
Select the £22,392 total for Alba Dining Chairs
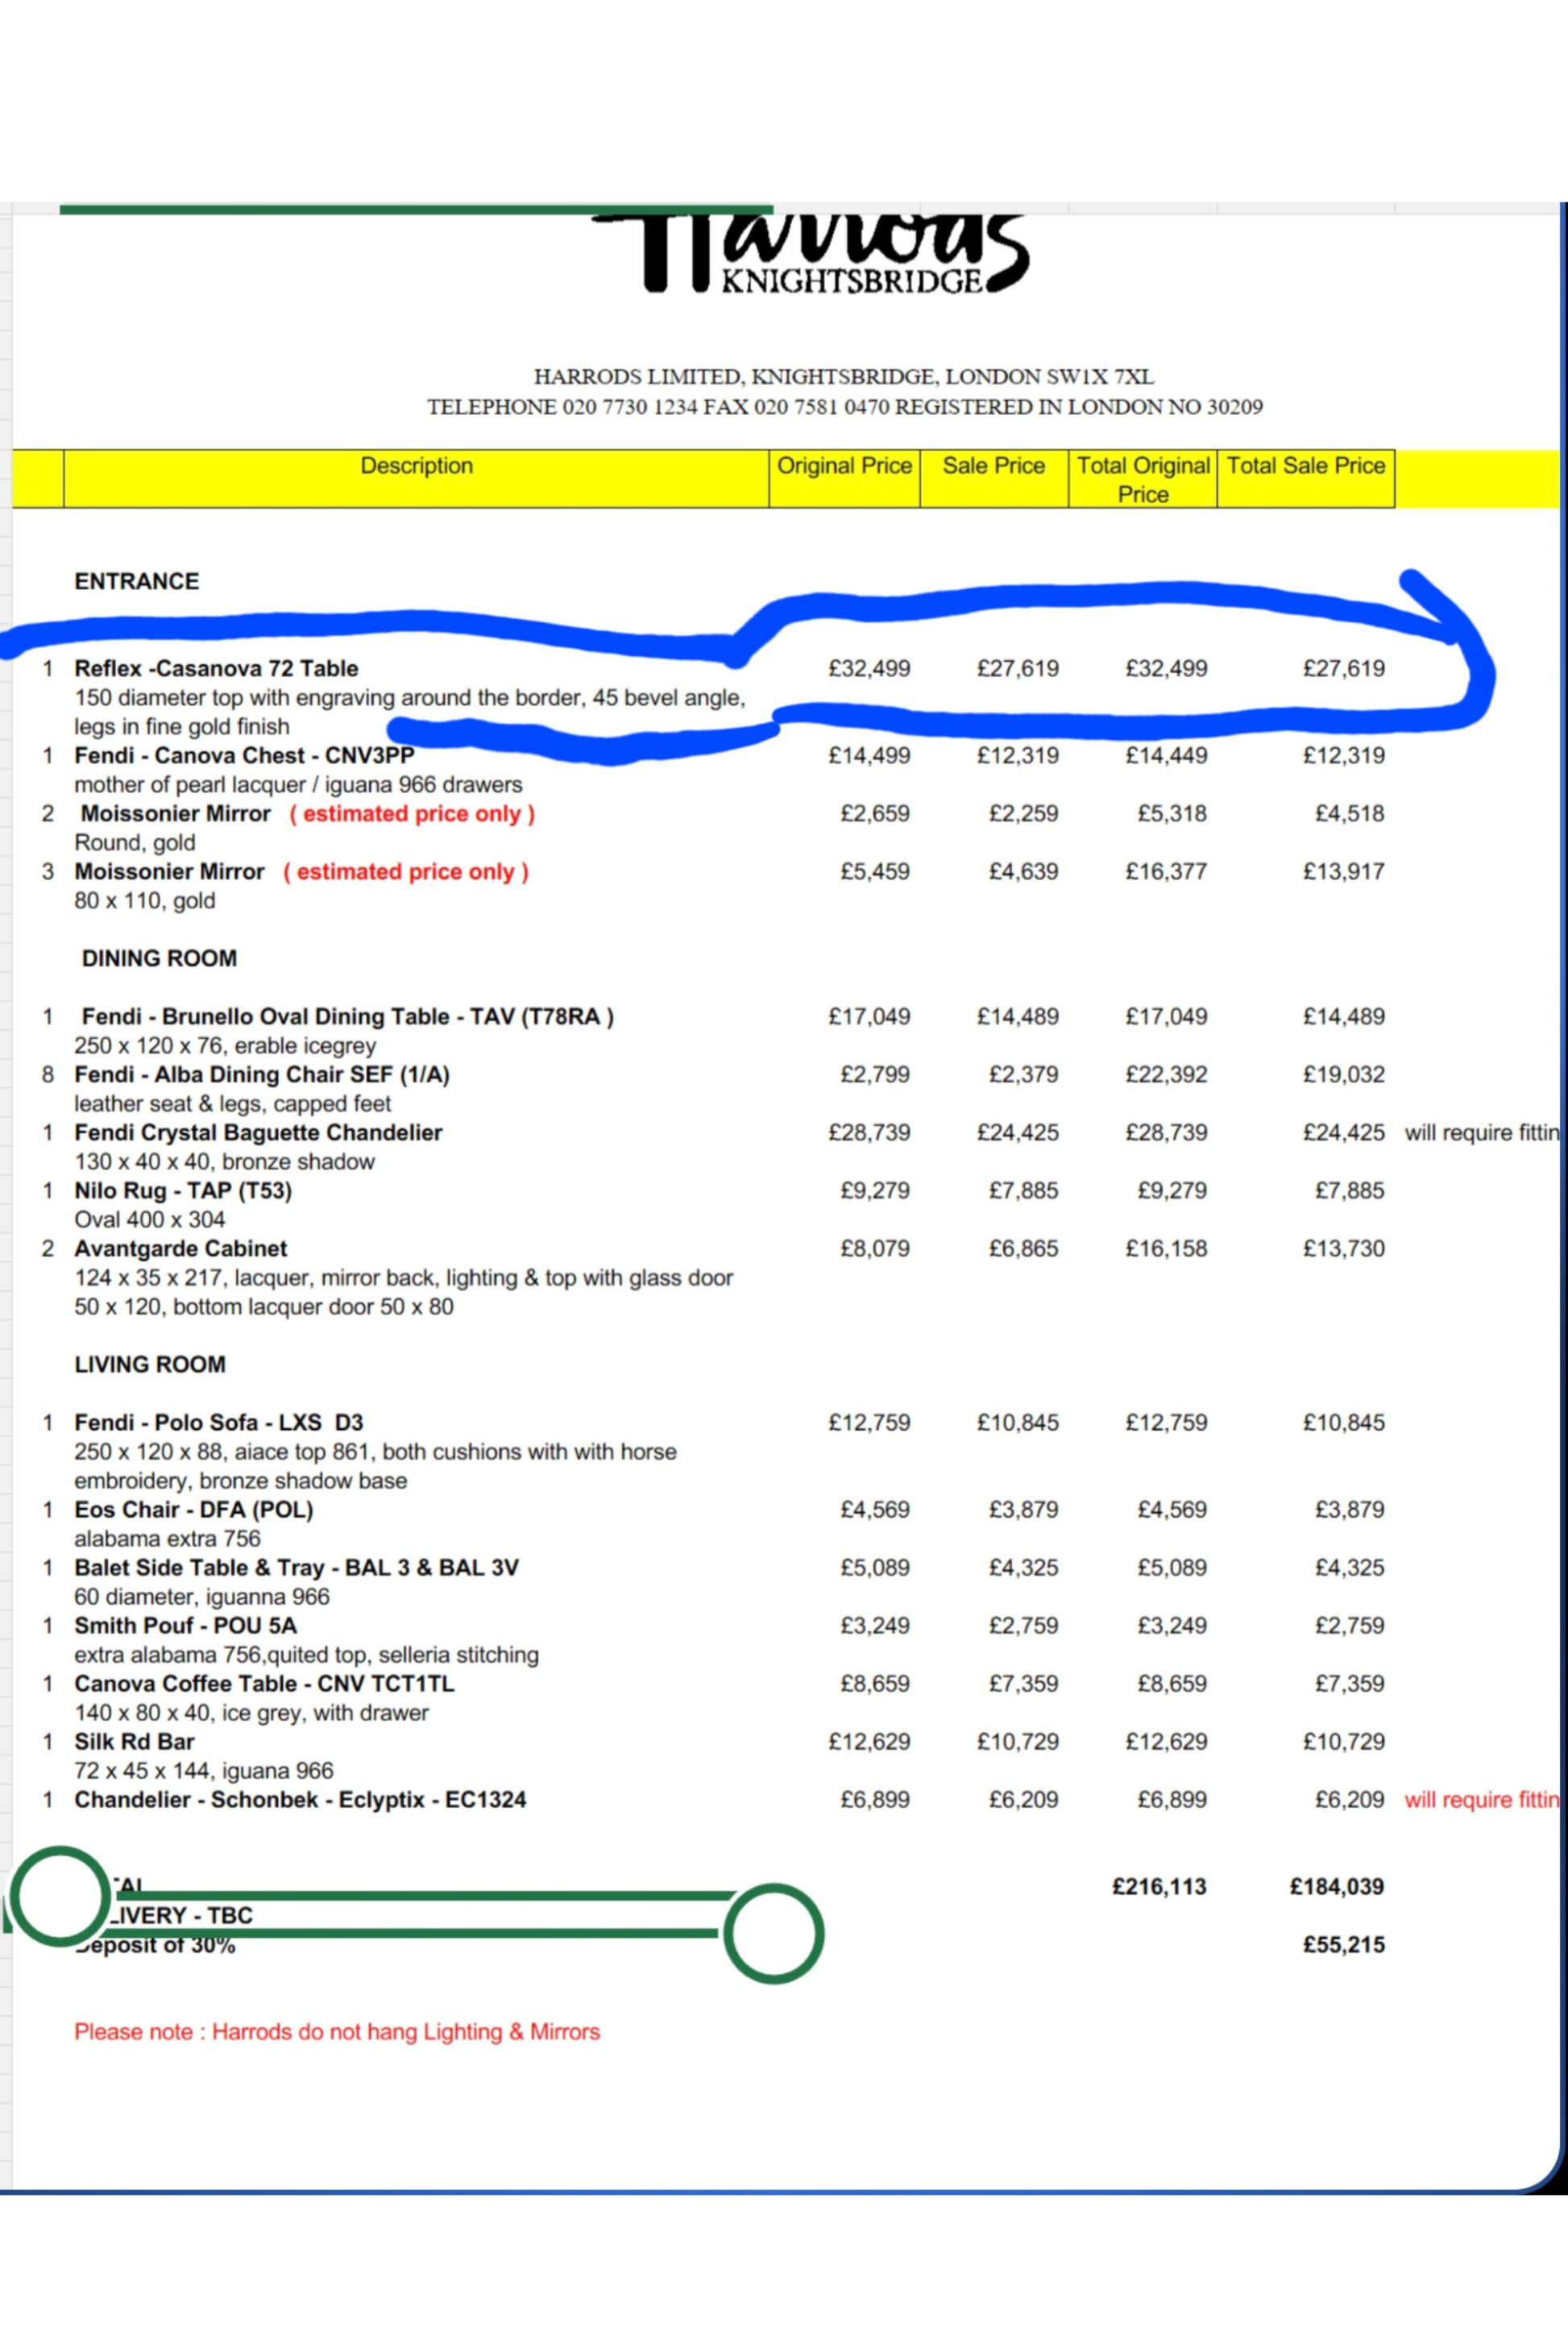[x=1166, y=1074]
